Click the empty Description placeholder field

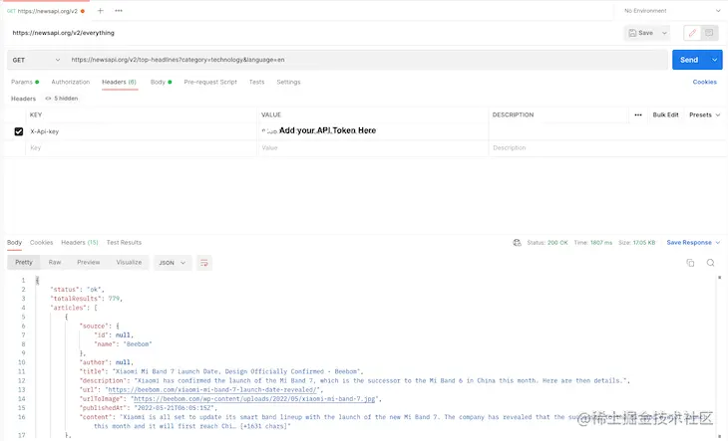click(x=607, y=147)
